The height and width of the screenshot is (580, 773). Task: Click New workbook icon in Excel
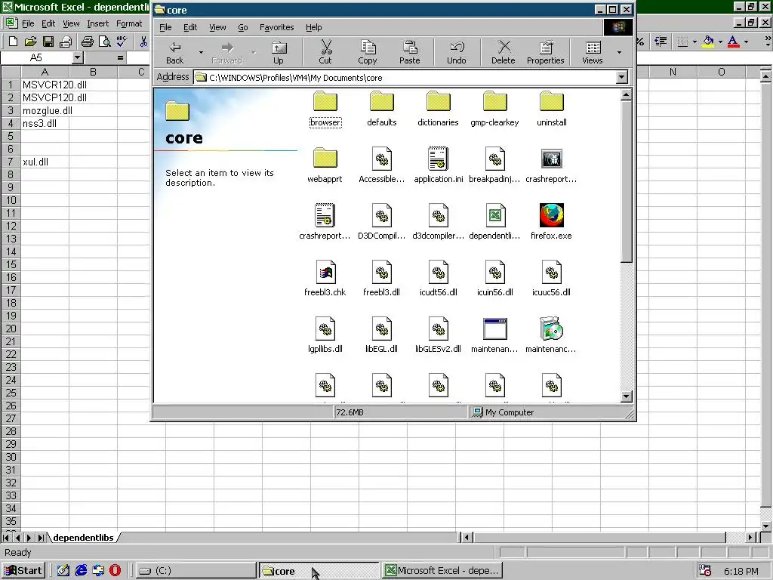14,42
